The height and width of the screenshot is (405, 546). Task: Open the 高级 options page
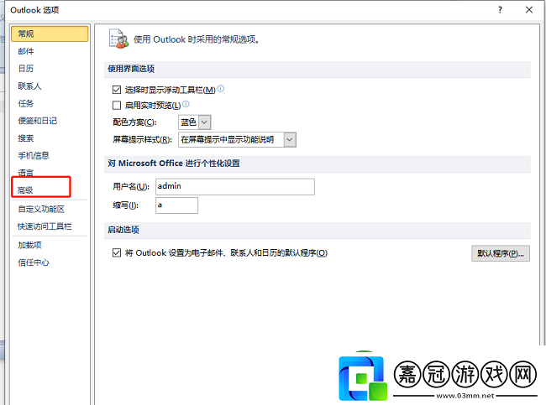tap(25, 190)
